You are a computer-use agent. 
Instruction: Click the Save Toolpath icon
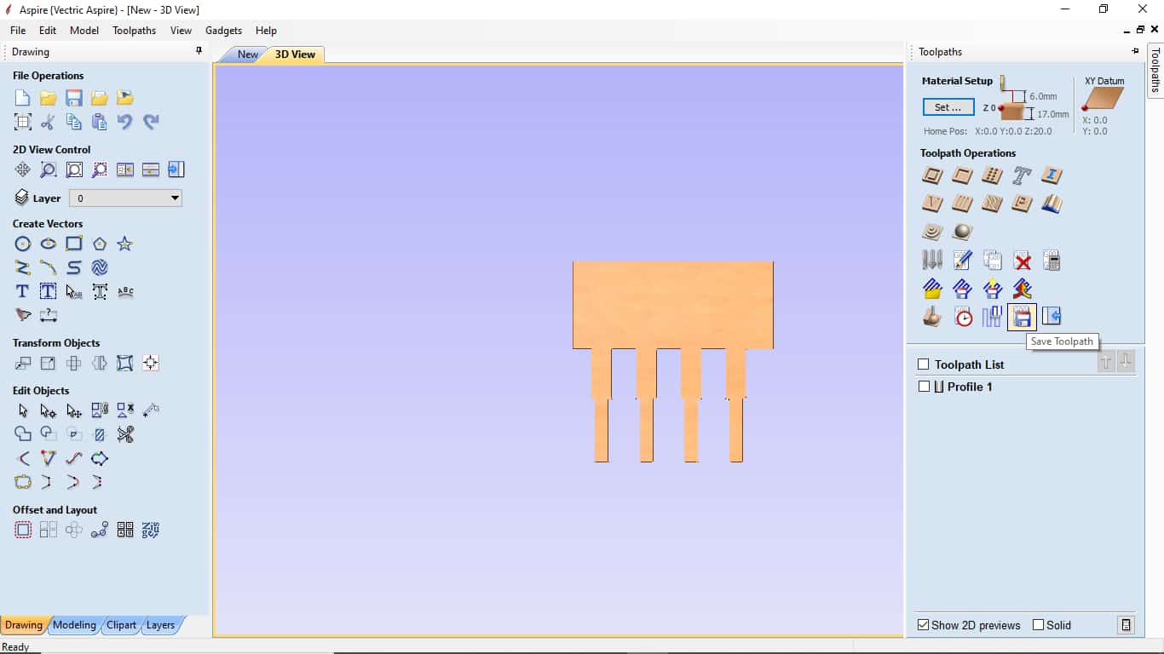tap(1022, 317)
